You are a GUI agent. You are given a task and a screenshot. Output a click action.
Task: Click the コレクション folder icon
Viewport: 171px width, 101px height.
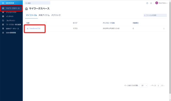pyautogui.click(x=3, y=20)
